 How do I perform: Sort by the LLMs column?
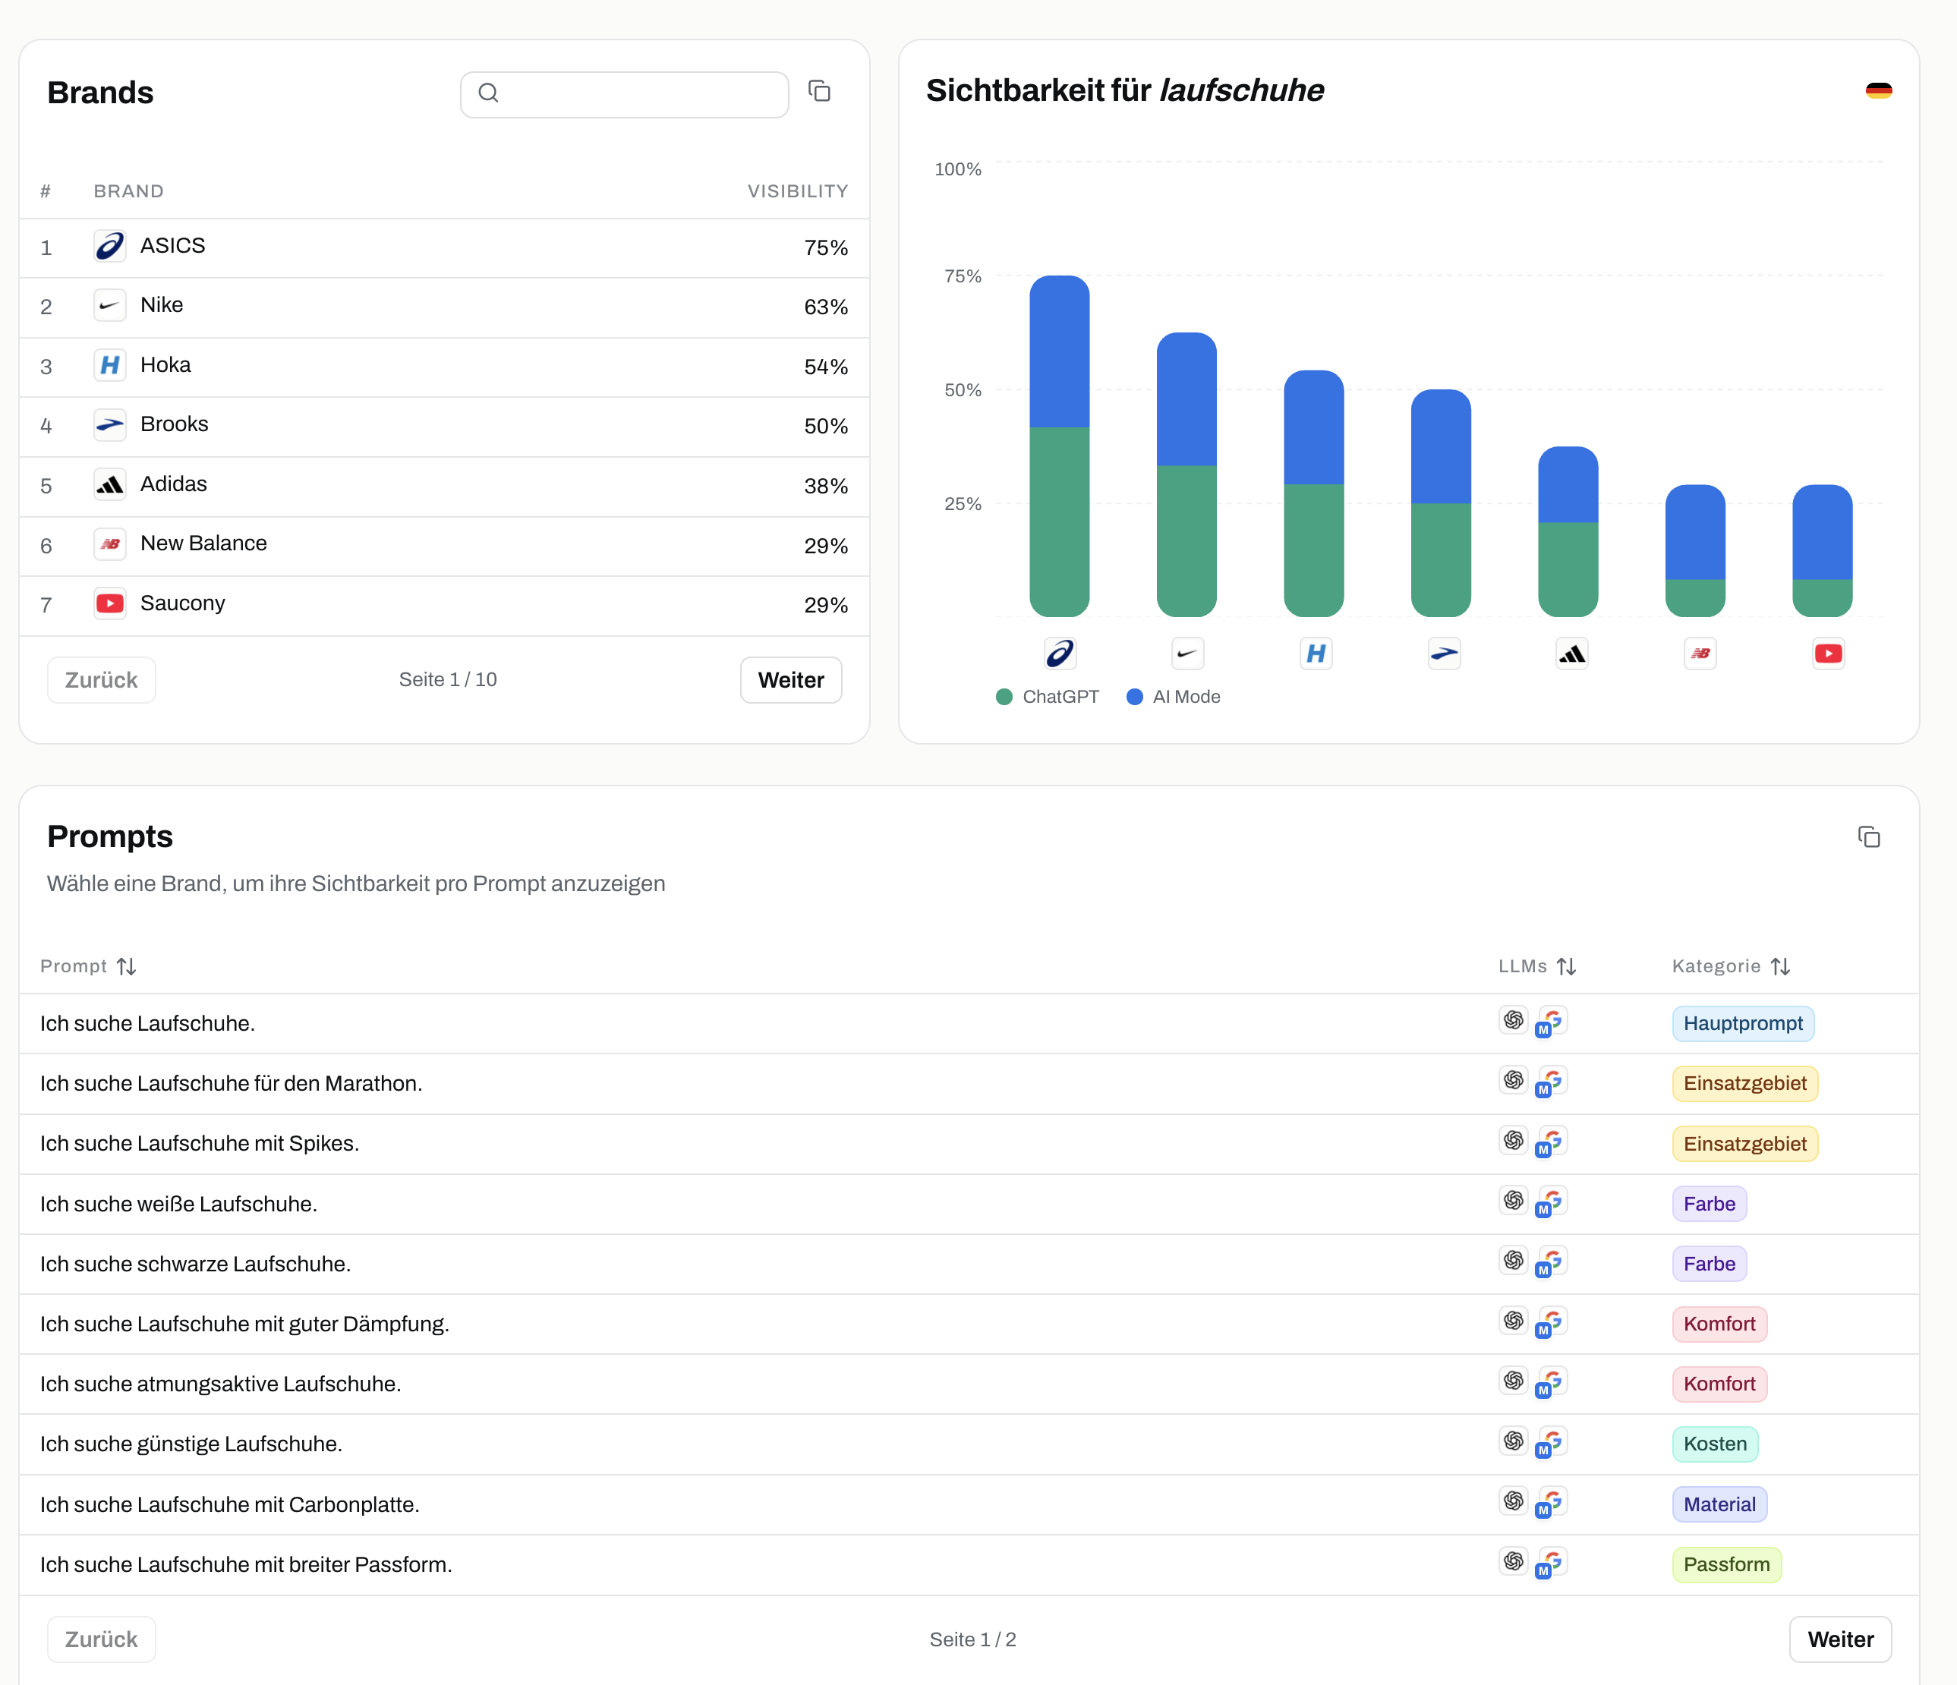1536,966
